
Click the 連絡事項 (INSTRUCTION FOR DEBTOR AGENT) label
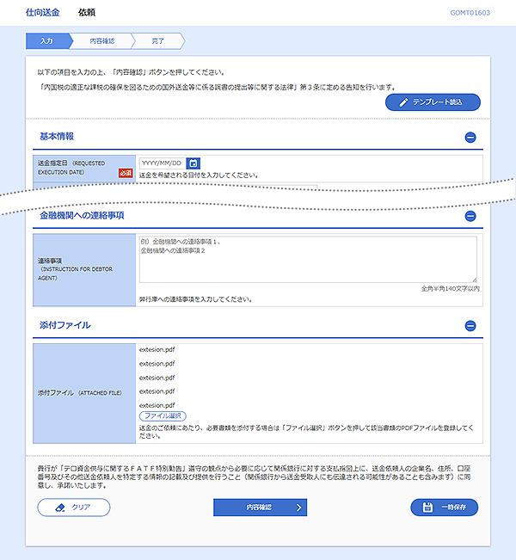pos(75,269)
